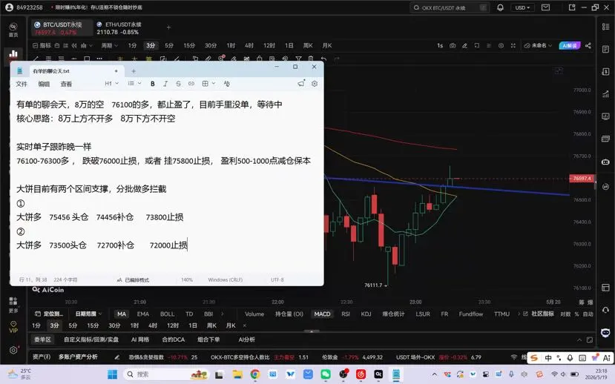Expand more main indicators chevron after BBI
The image size is (615, 384).
point(223,314)
